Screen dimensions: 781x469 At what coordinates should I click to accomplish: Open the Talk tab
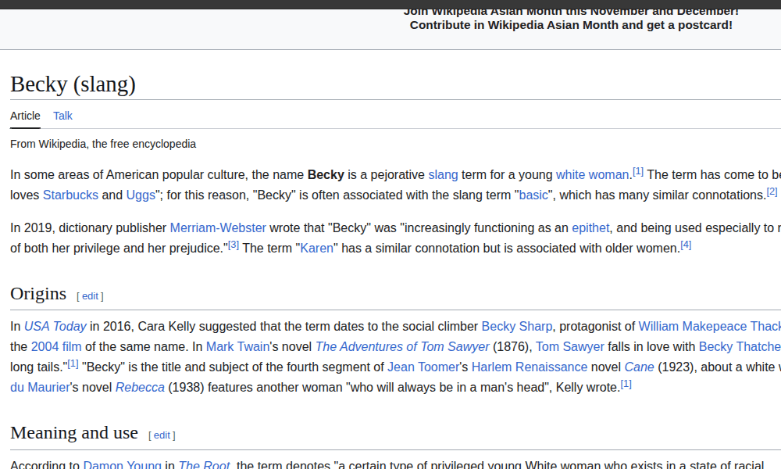(x=62, y=116)
